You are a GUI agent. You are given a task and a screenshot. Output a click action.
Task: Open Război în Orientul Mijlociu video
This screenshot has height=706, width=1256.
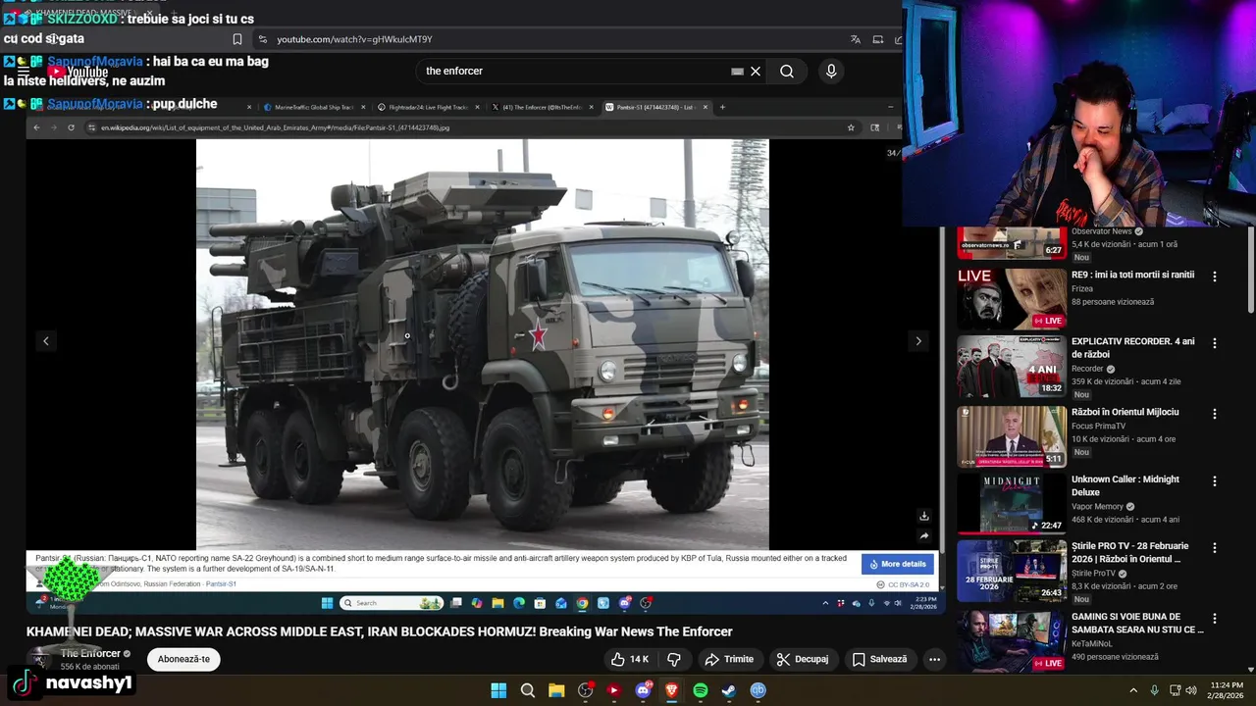pos(1125,412)
